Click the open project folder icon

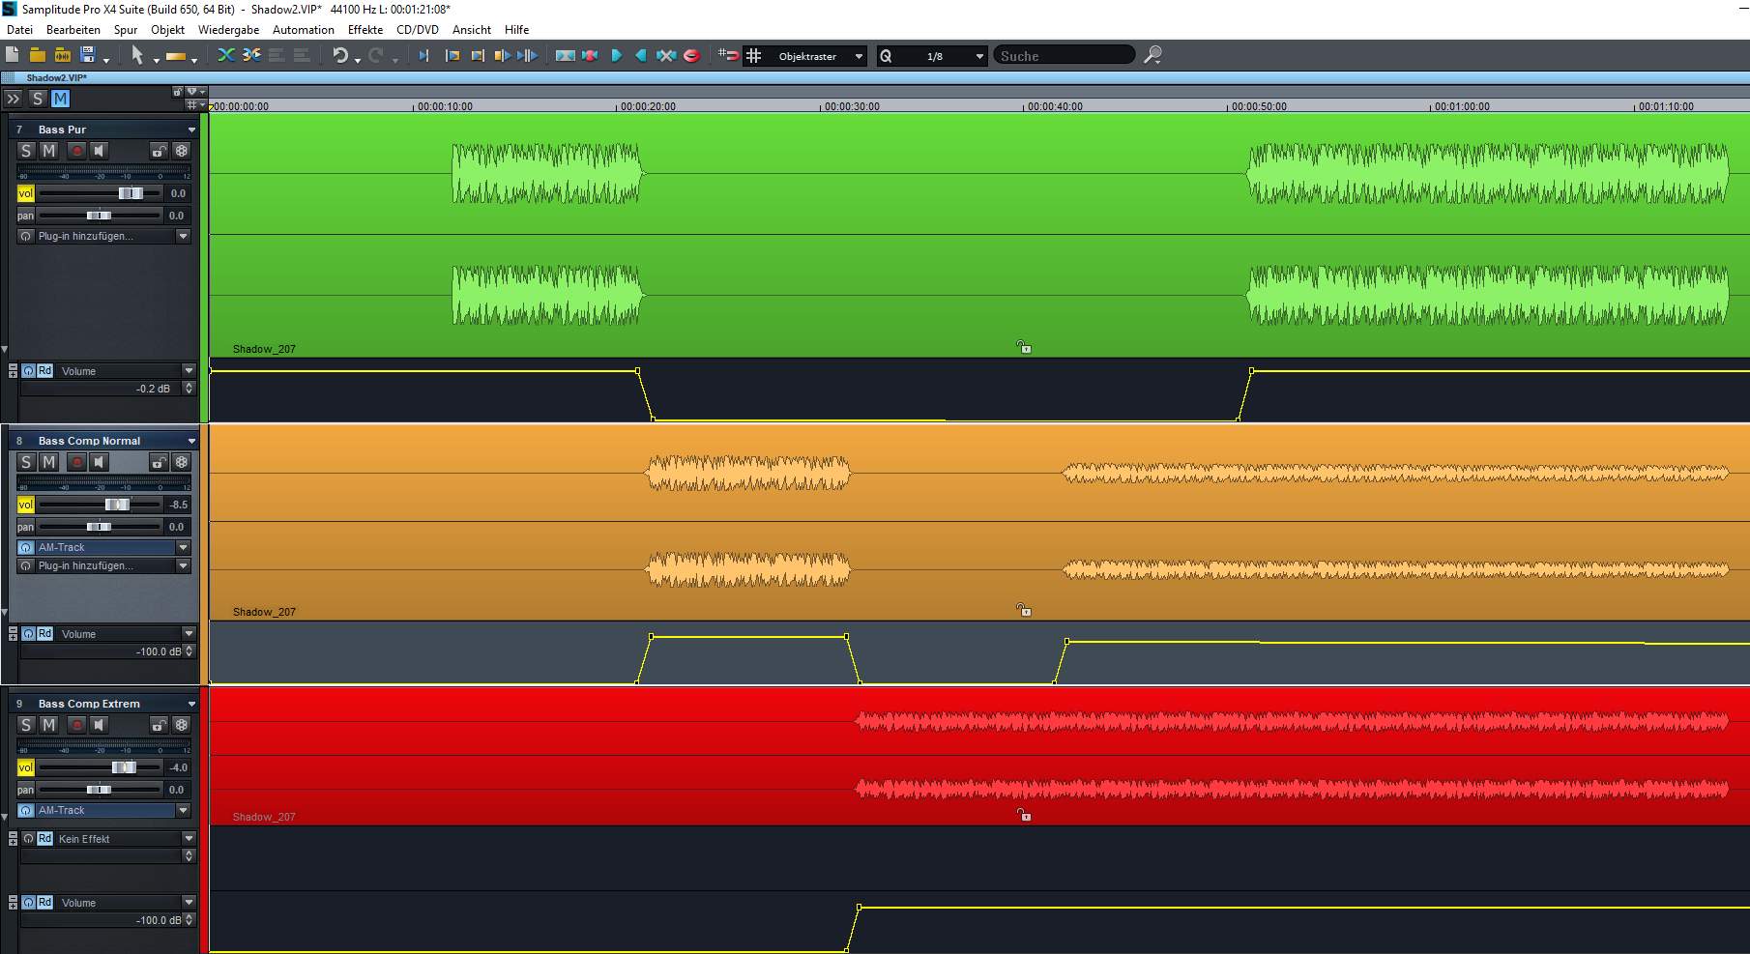pos(38,55)
